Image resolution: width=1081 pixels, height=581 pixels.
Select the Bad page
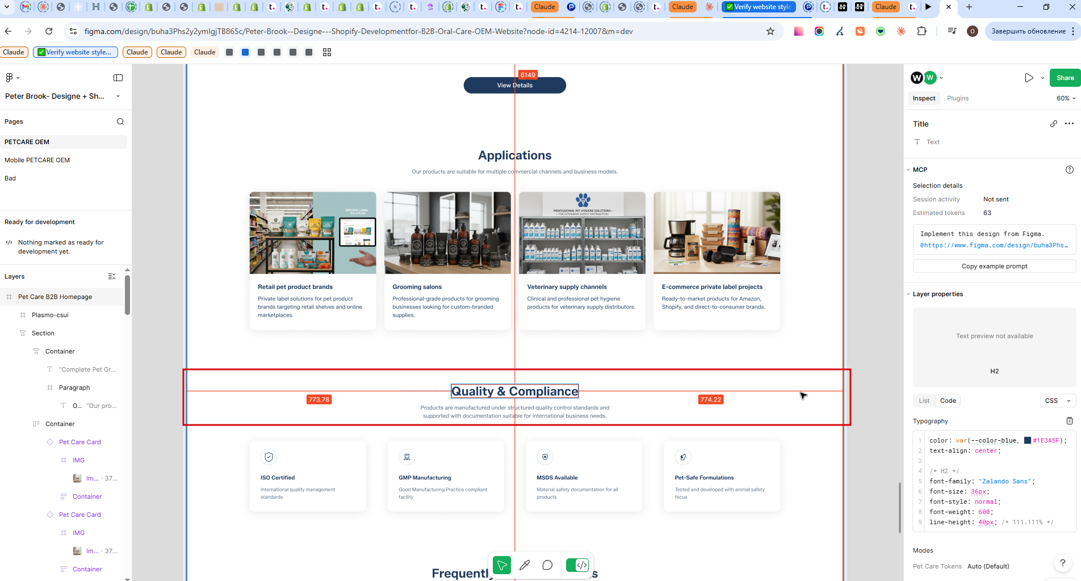coord(64,178)
